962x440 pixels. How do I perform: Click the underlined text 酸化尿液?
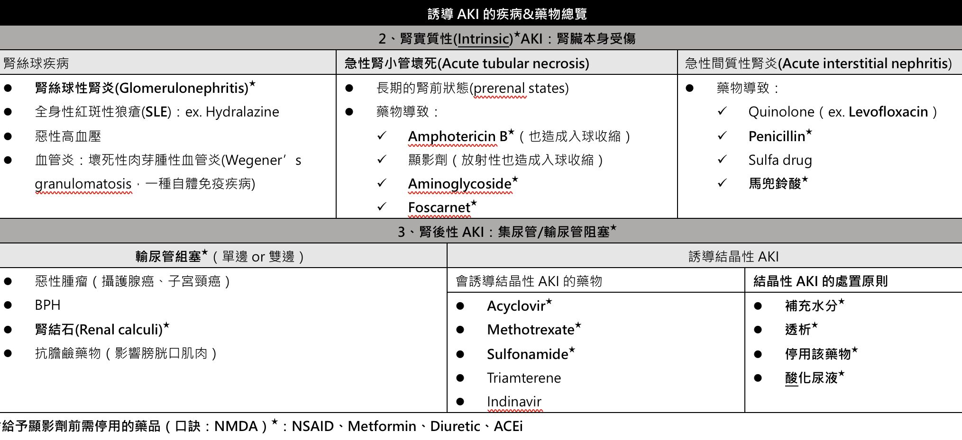tap(811, 378)
